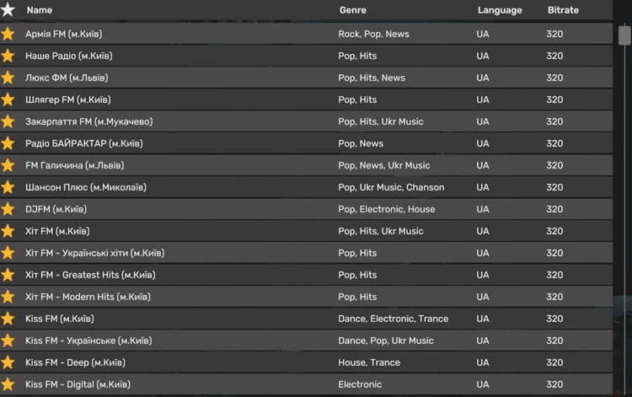
Task: Sort list by Bitrate column header
Action: tap(563, 10)
